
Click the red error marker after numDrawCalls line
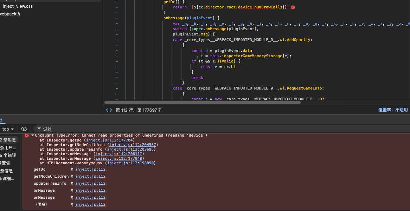coord(293,7)
